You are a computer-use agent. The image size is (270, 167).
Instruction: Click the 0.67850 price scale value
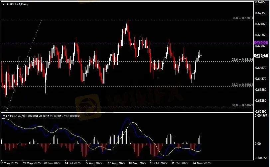pos(261,2)
